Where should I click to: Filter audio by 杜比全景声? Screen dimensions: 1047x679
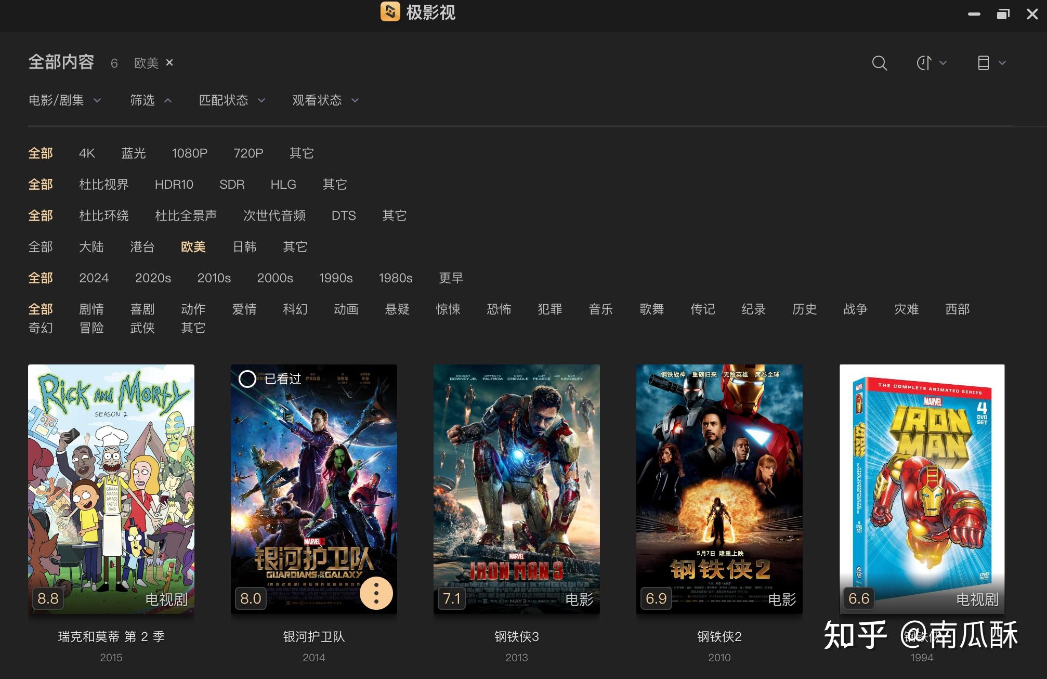pos(186,215)
